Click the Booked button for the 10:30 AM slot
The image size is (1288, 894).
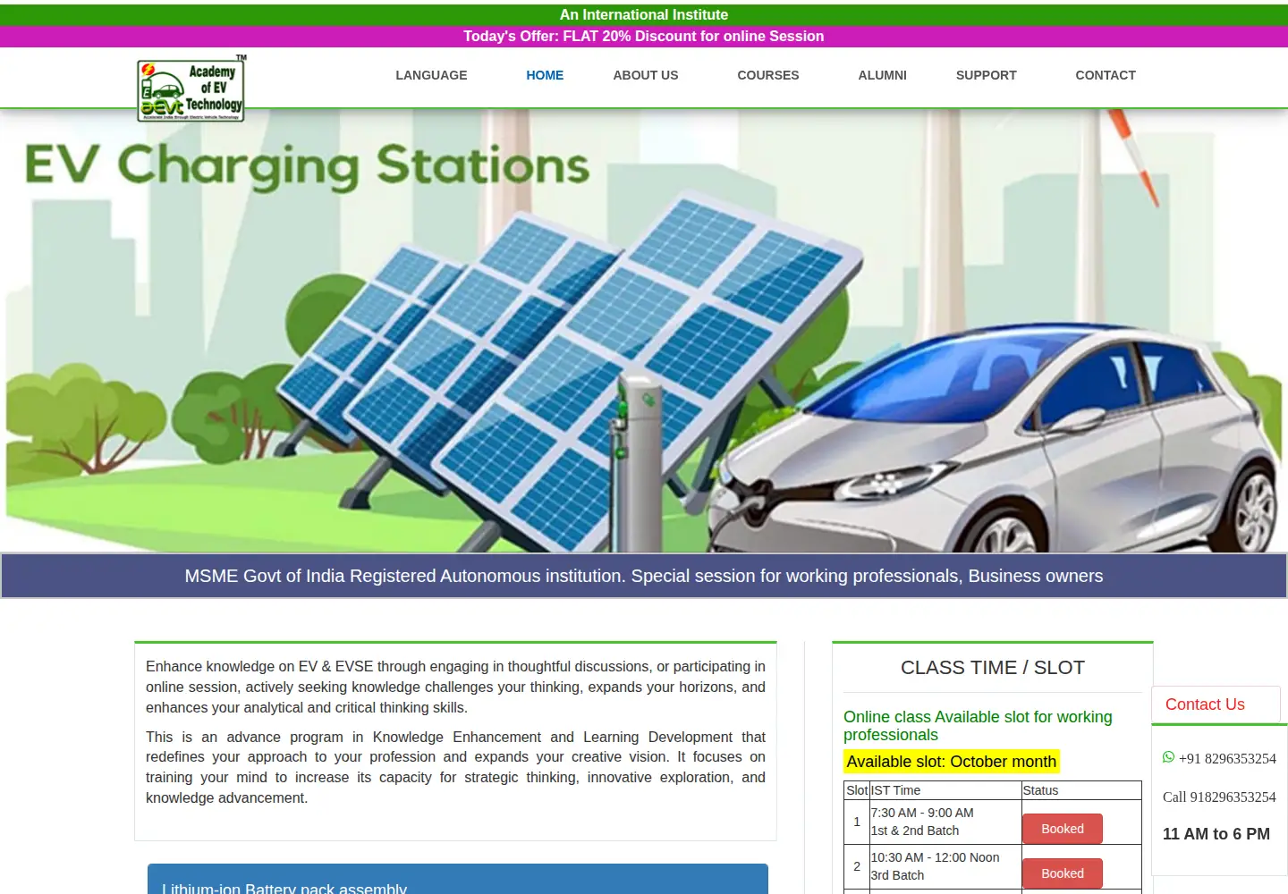pos(1063,873)
